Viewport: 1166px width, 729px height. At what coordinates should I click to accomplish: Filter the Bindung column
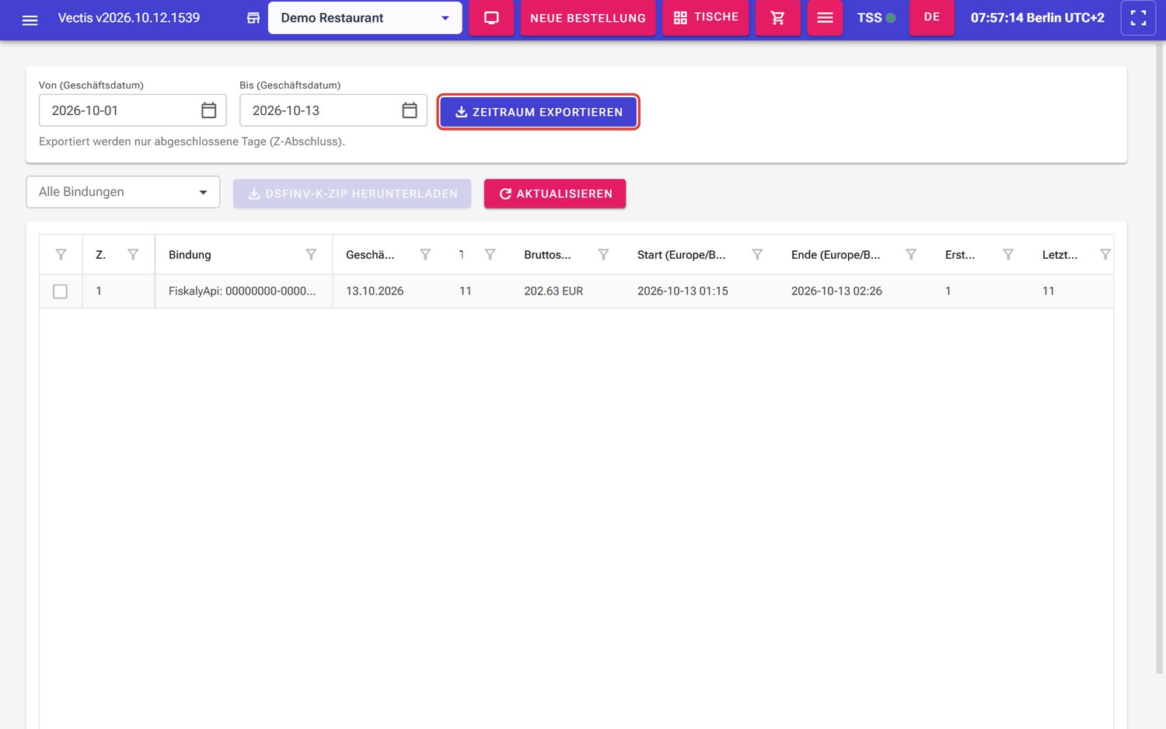[311, 254]
